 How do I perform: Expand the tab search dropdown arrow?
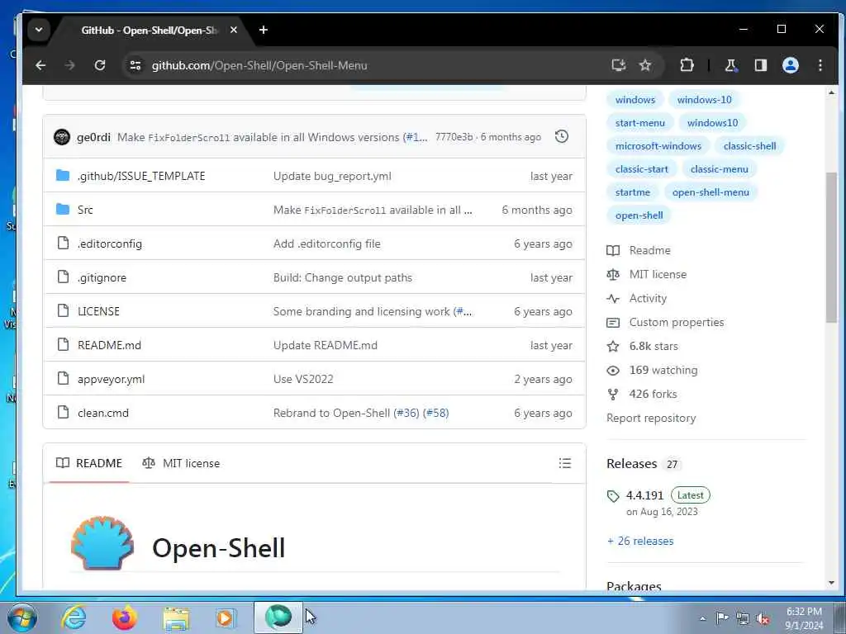tap(39, 31)
